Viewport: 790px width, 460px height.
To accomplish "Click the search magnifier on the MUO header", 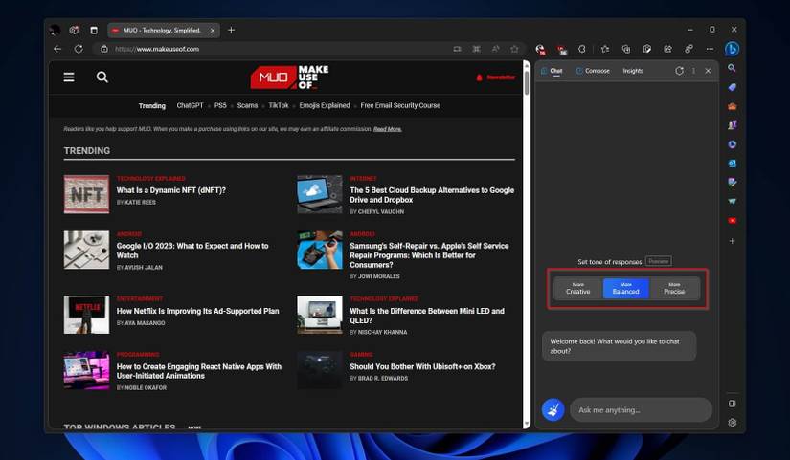I will [102, 77].
